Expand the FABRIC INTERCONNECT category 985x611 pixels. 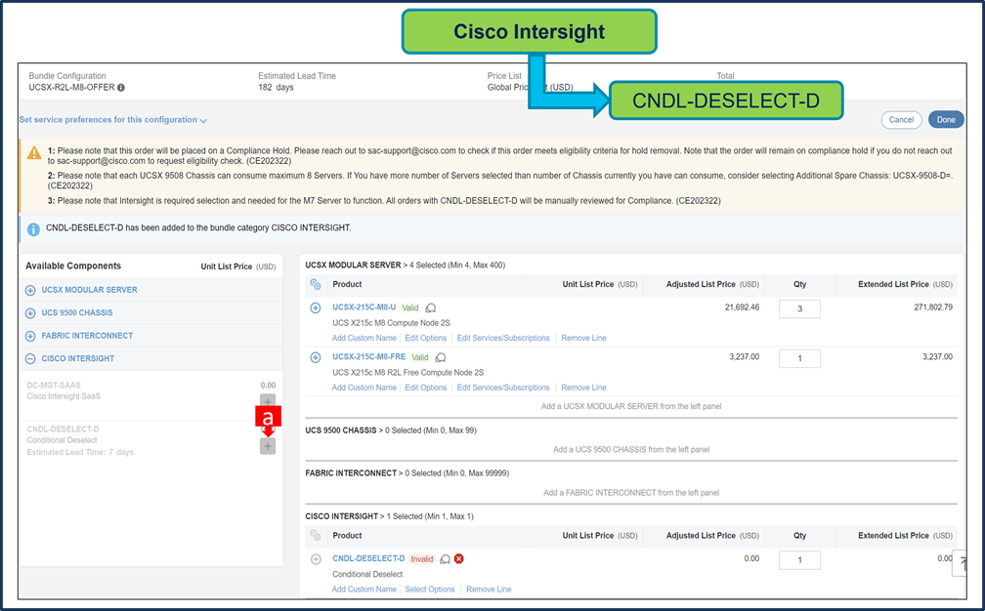pos(30,336)
